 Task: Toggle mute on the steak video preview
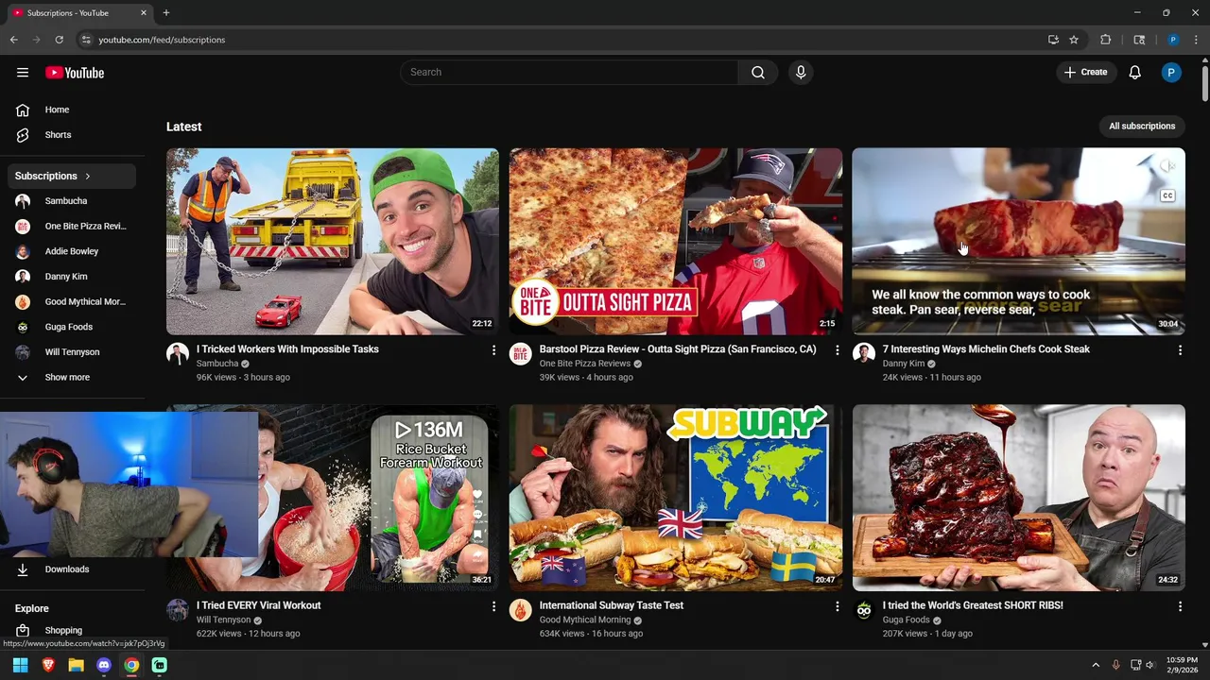tap(1167, 166)
